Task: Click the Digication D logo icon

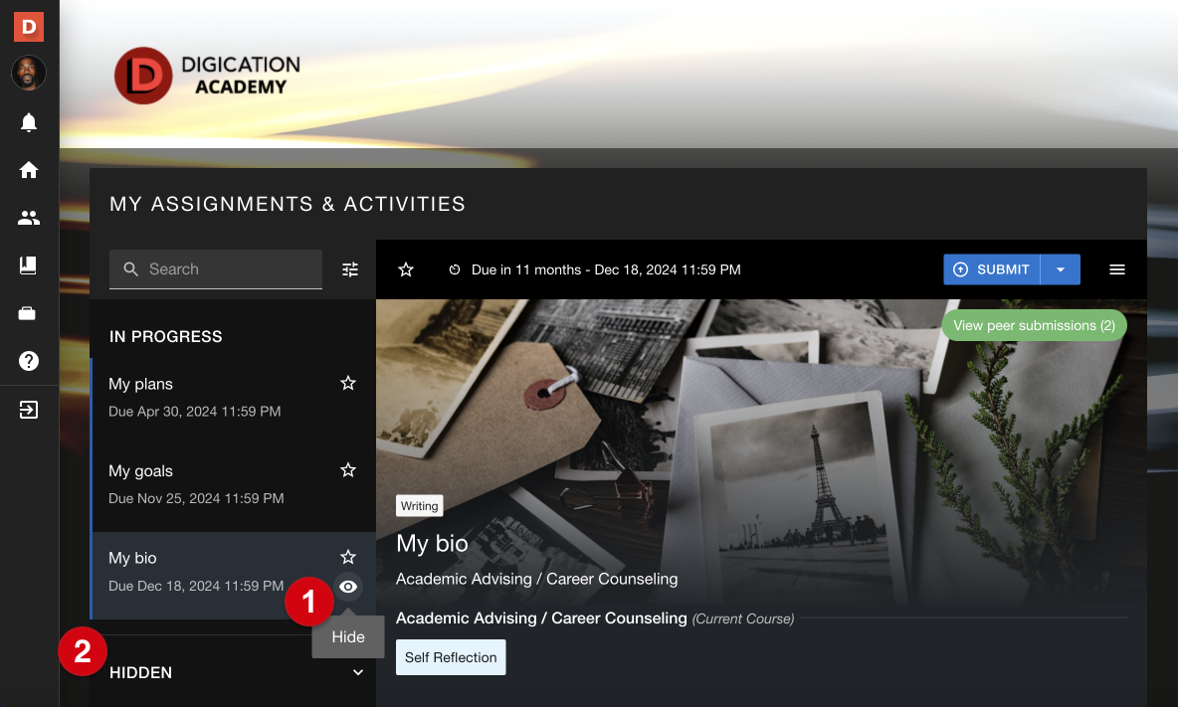Action: (29, 26)
